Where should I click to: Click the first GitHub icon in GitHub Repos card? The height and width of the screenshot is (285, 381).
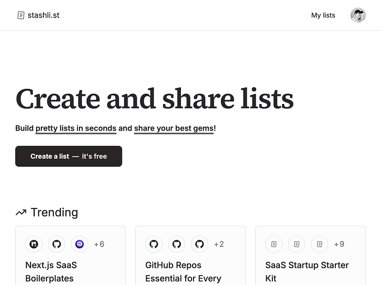[154, 244]
